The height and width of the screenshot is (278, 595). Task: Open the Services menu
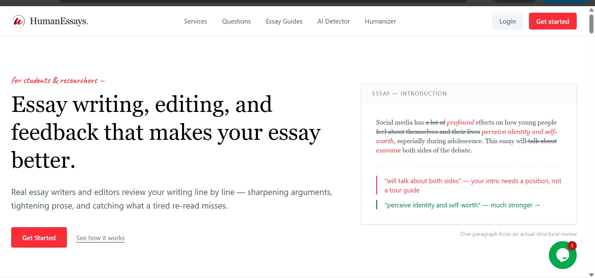[x=196, y=21]
